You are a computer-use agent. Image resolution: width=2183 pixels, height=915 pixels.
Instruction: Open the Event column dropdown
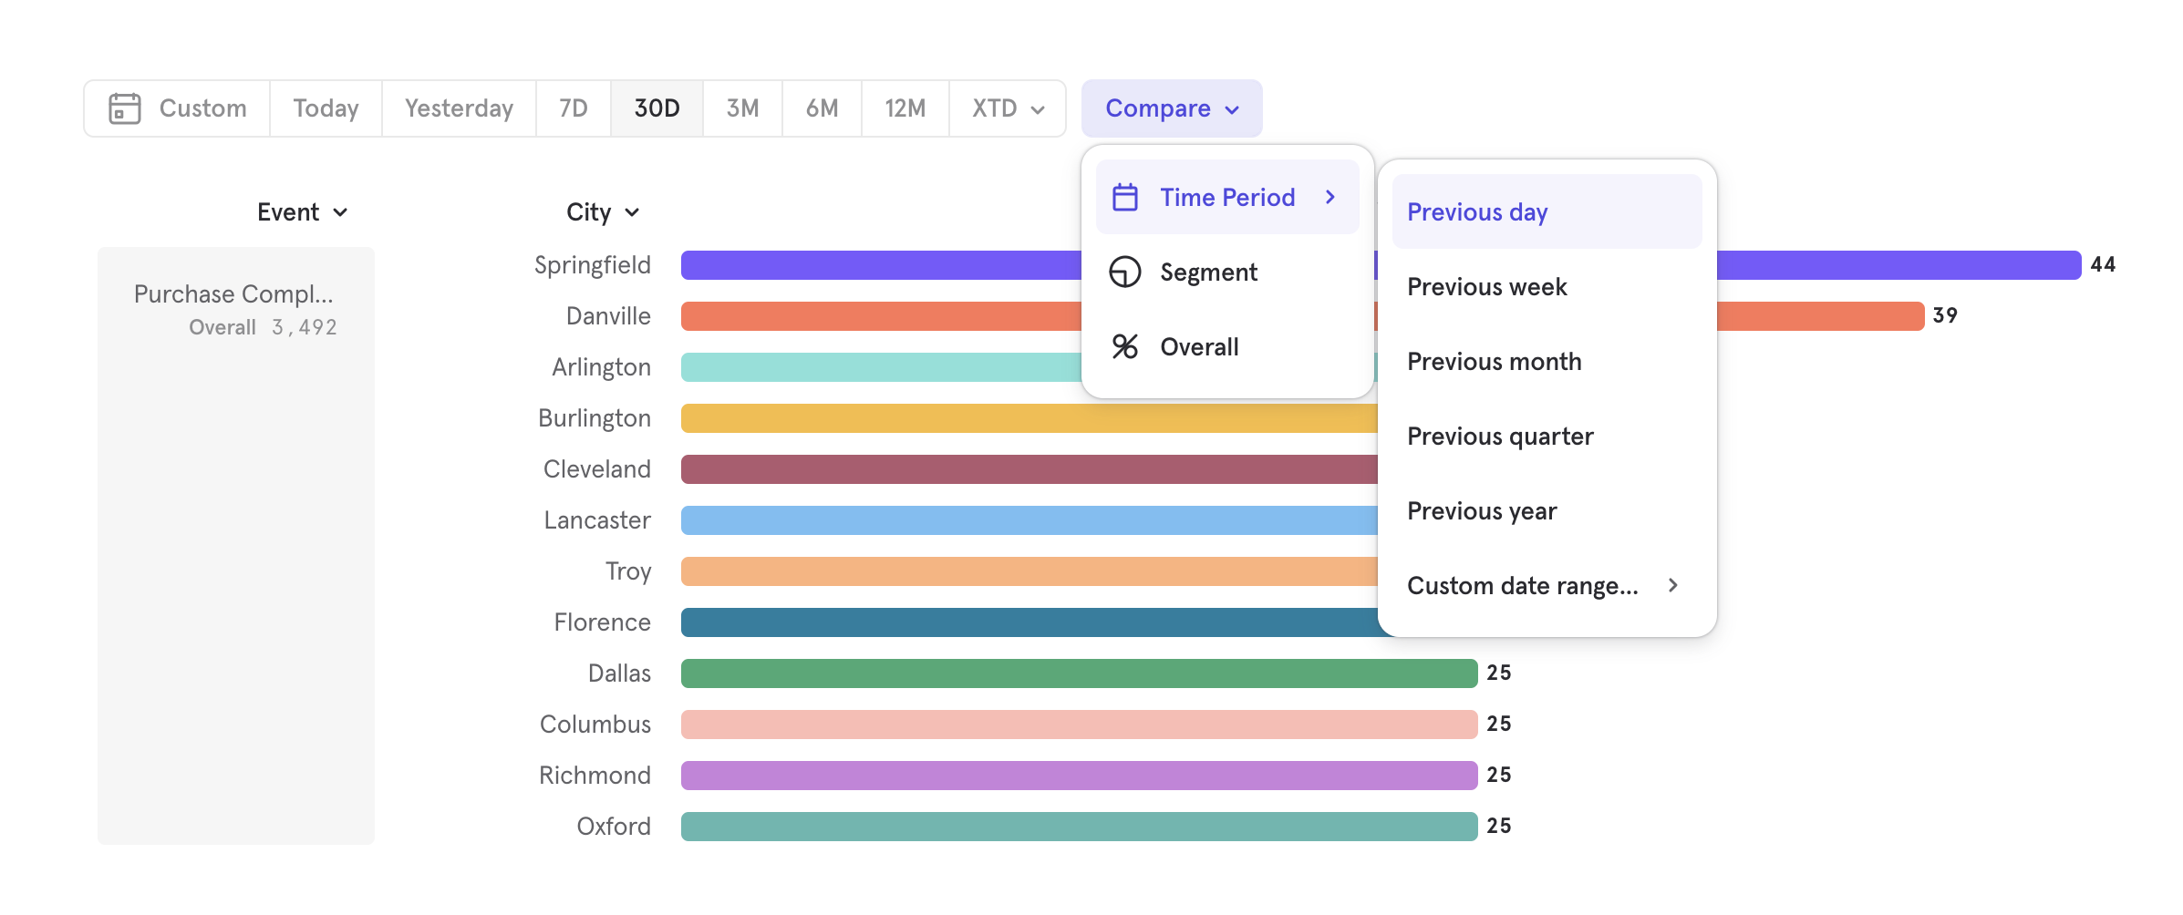[302, 211]
